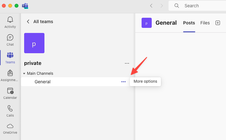The width and height of the screenshot is (226, 140).
Task: Select the Teams sidebar icon
Action: point(10,55)
